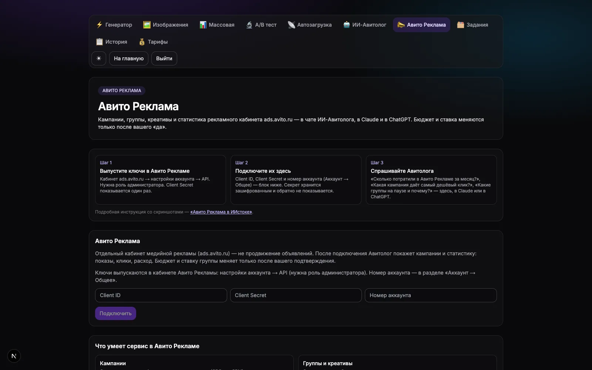Open the Авито Реклама tab

[421, 25]
